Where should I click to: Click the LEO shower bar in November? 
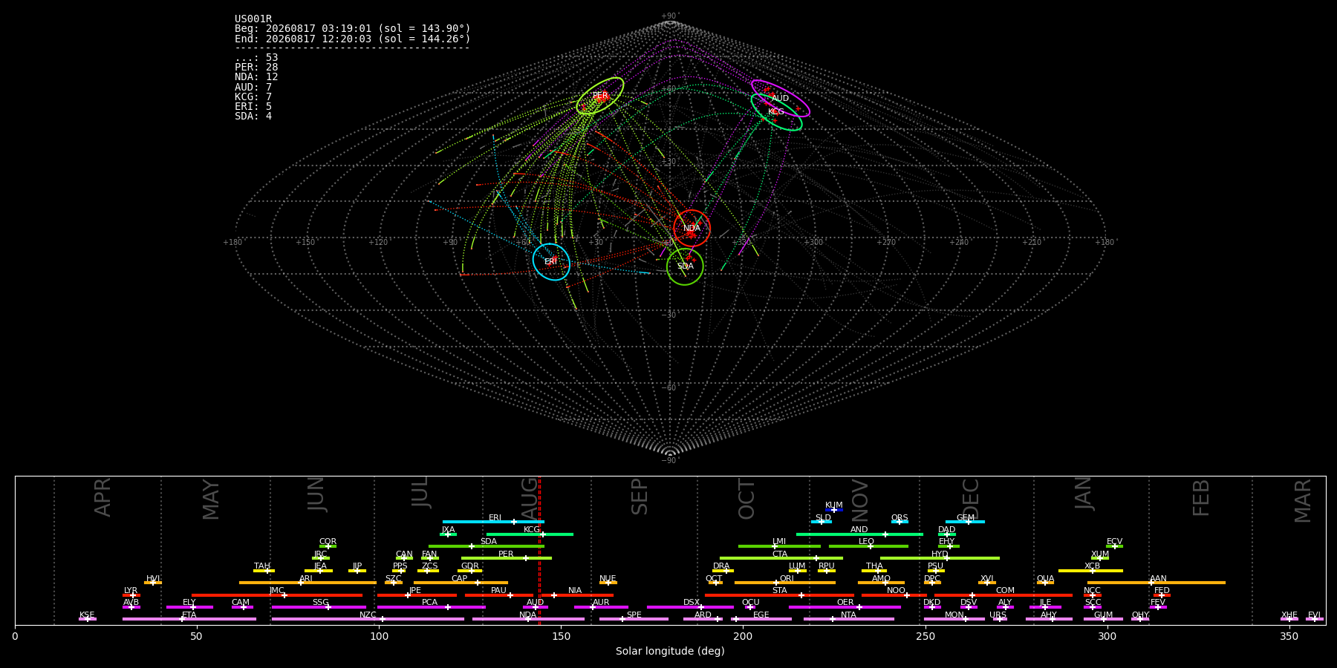(x=868, y=546)
